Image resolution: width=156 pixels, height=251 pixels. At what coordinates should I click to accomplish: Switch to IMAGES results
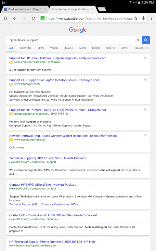pyautogui.click(x=69, y=48)
